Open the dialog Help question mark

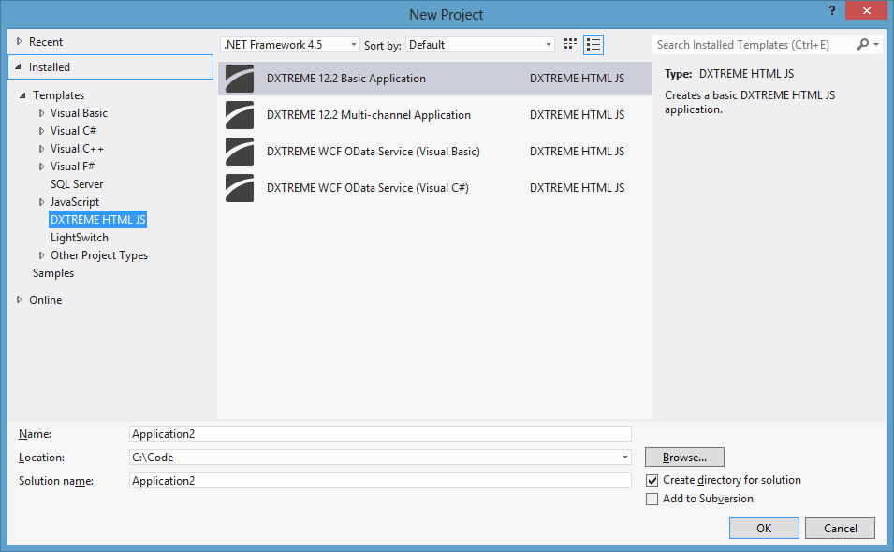click(832, 11)
